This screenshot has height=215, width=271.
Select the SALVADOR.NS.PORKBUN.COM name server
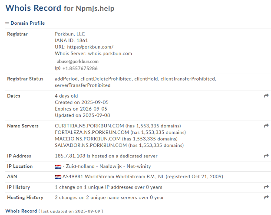91,145
